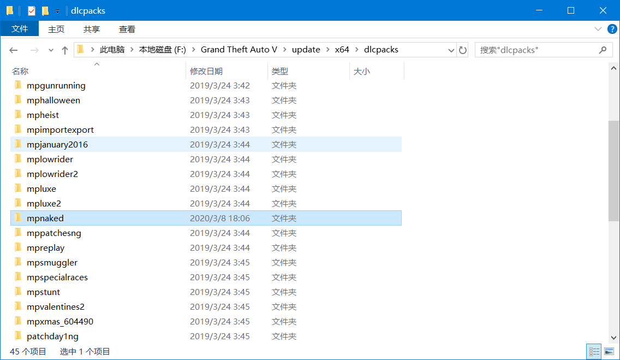
Task: Select folder named mpvalentines2
Action: [56, 306]
